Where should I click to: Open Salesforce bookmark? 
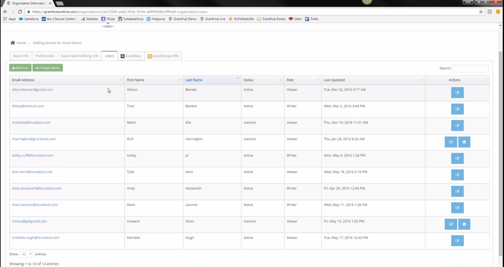[x=29, y=19]
